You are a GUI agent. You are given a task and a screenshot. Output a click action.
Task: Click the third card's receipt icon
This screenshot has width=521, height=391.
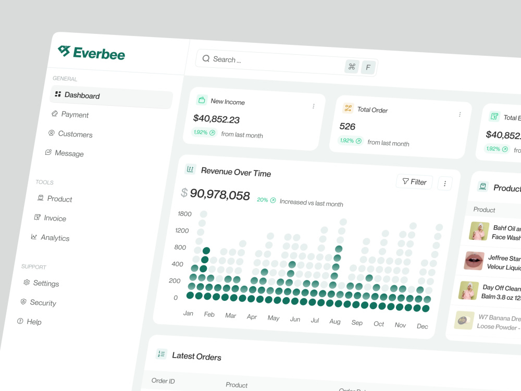[x=494, y=116]
